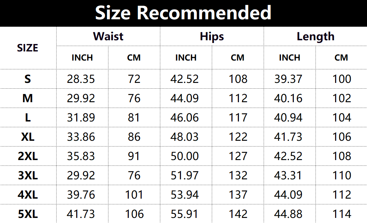Click the 114 length CM value
Viewport: 367px width, 223px height.
click(342, 214)
